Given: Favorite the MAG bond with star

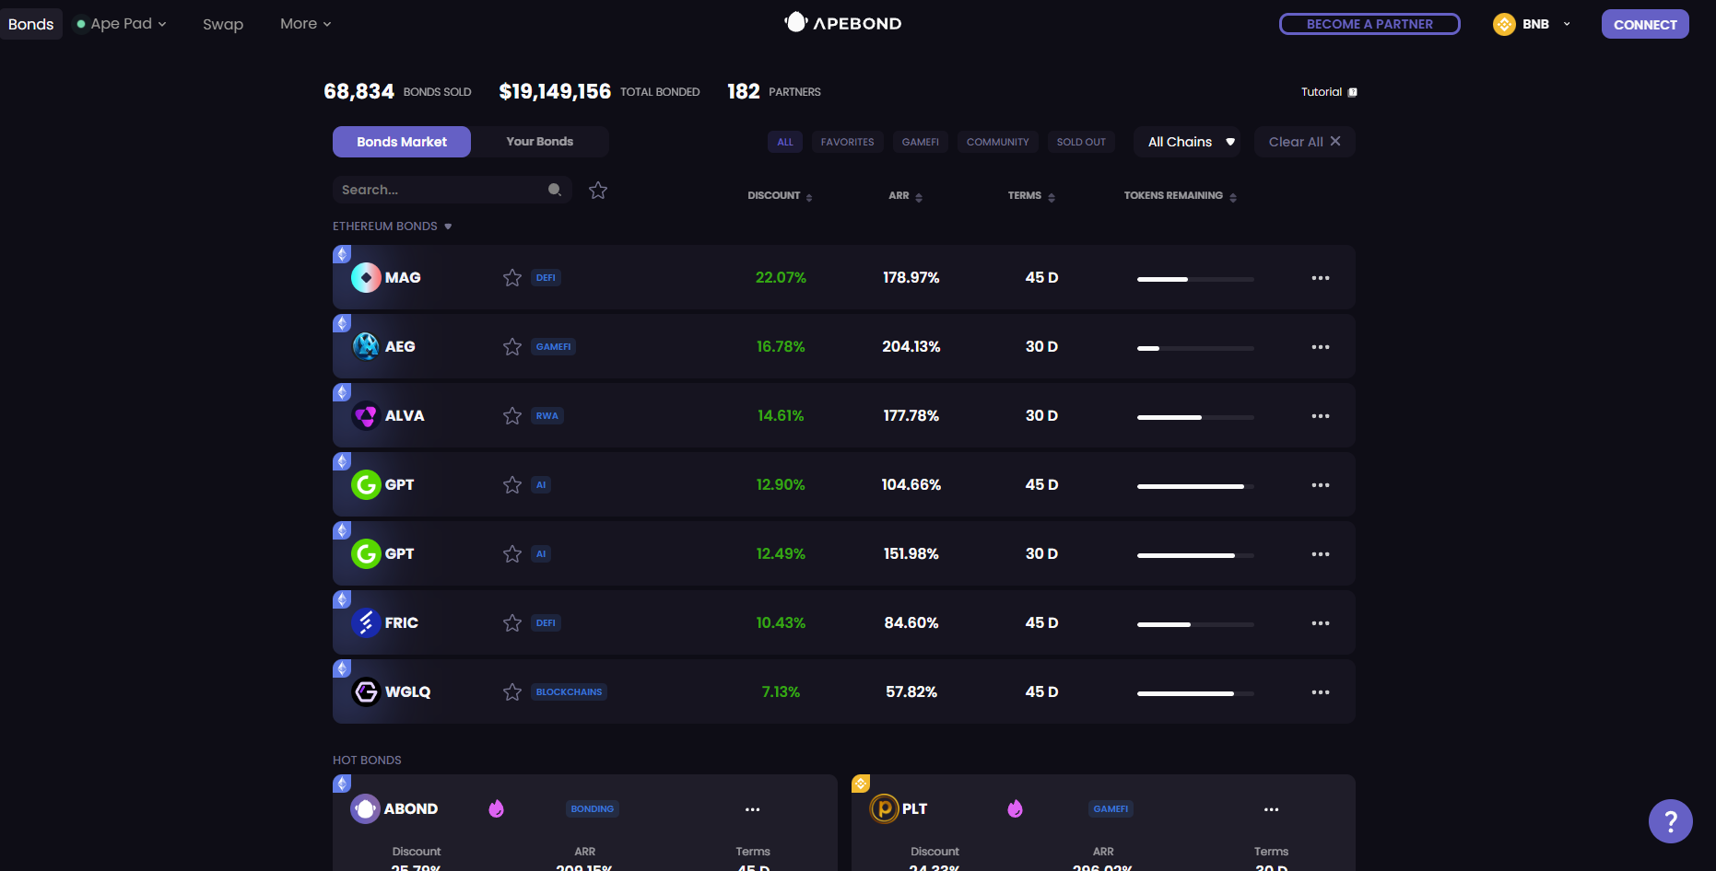Looking at the screenshot, I should tap(512, 277).
